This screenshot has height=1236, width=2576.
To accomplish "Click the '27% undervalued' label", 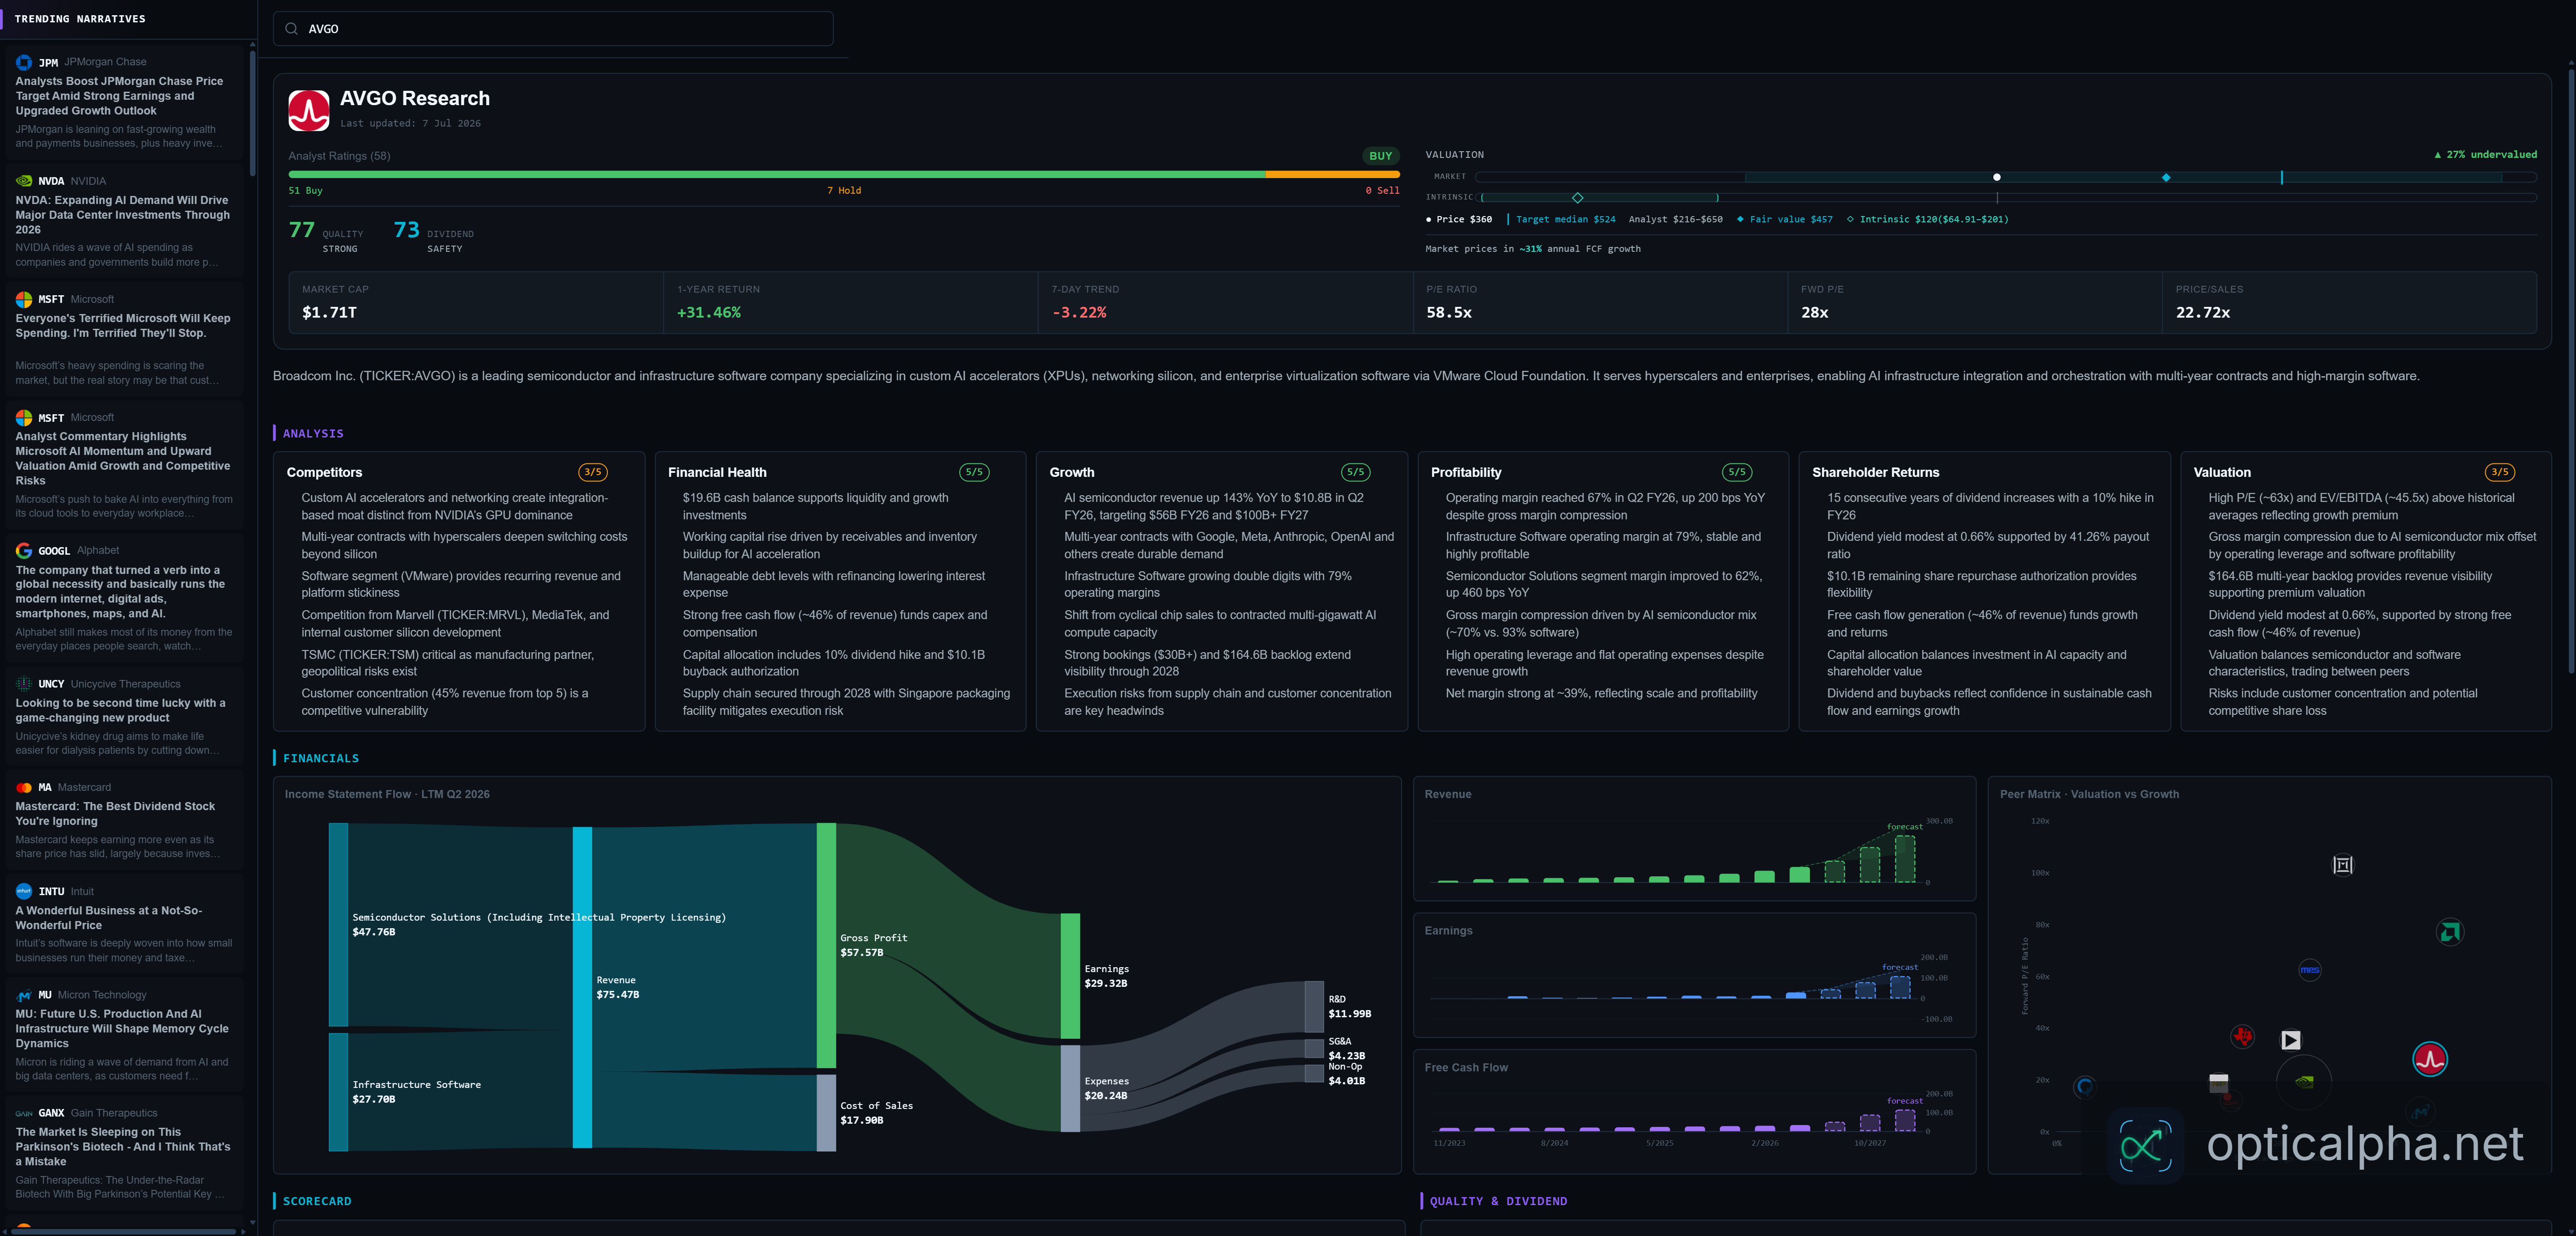I will [2486, 155].
